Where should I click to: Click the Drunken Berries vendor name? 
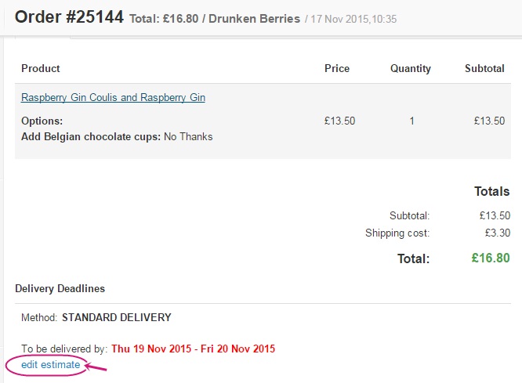click(262, 18)
